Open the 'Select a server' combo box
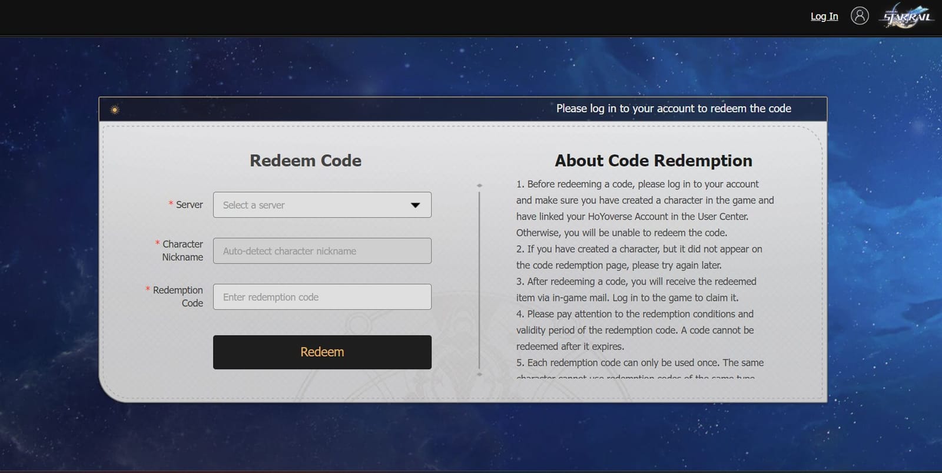The height and width of the screenshot is (473, 942). pos(312,205)
